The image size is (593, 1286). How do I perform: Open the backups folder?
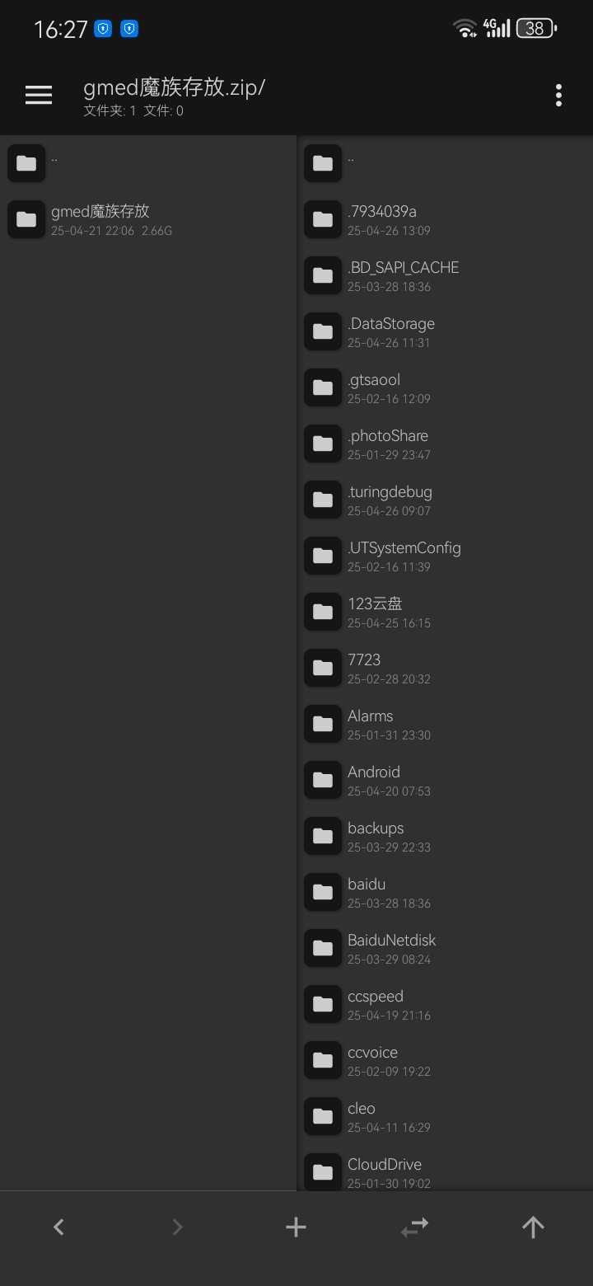tap(445, 836)
